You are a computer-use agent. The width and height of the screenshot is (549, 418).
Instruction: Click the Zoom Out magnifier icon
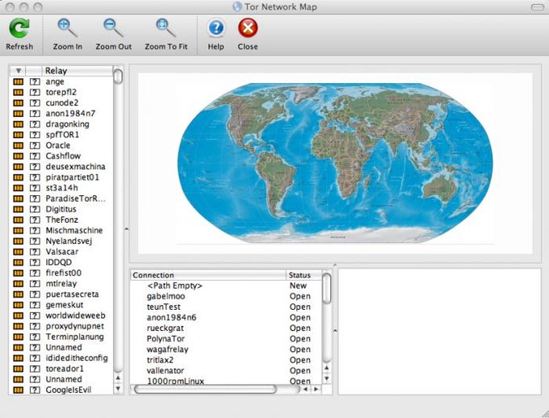[x=113, y=28]
